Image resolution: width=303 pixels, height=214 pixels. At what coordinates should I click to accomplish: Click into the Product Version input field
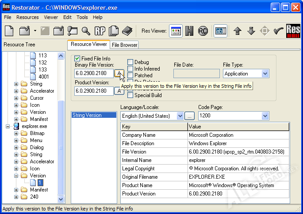[x=94, y=90]
